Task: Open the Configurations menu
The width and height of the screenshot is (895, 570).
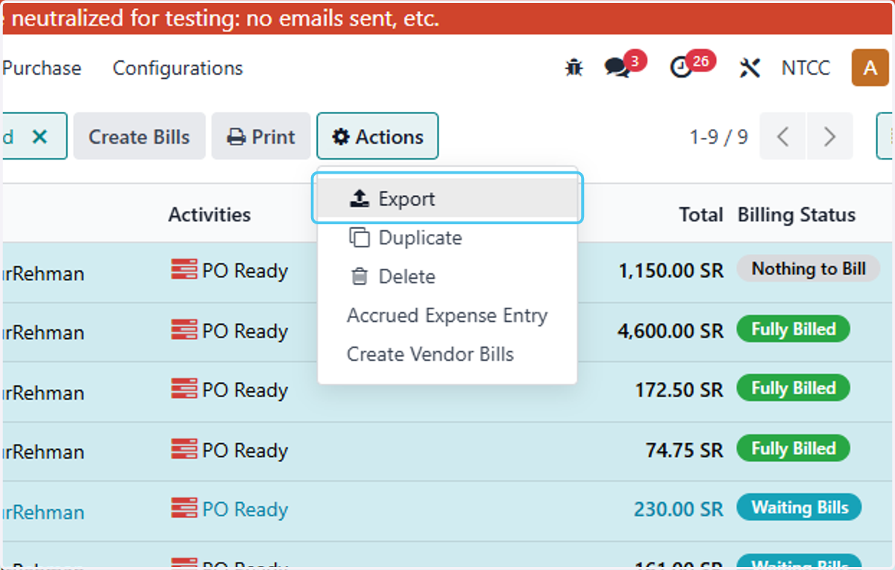Action: 178,68
